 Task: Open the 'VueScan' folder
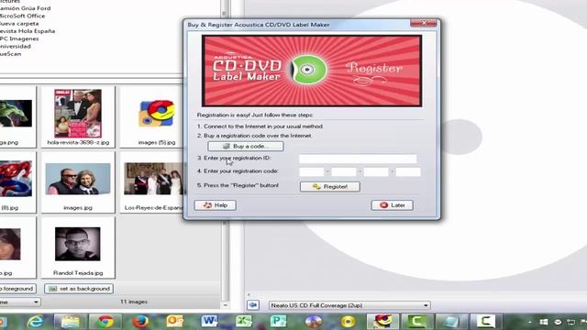coord(10,54)
